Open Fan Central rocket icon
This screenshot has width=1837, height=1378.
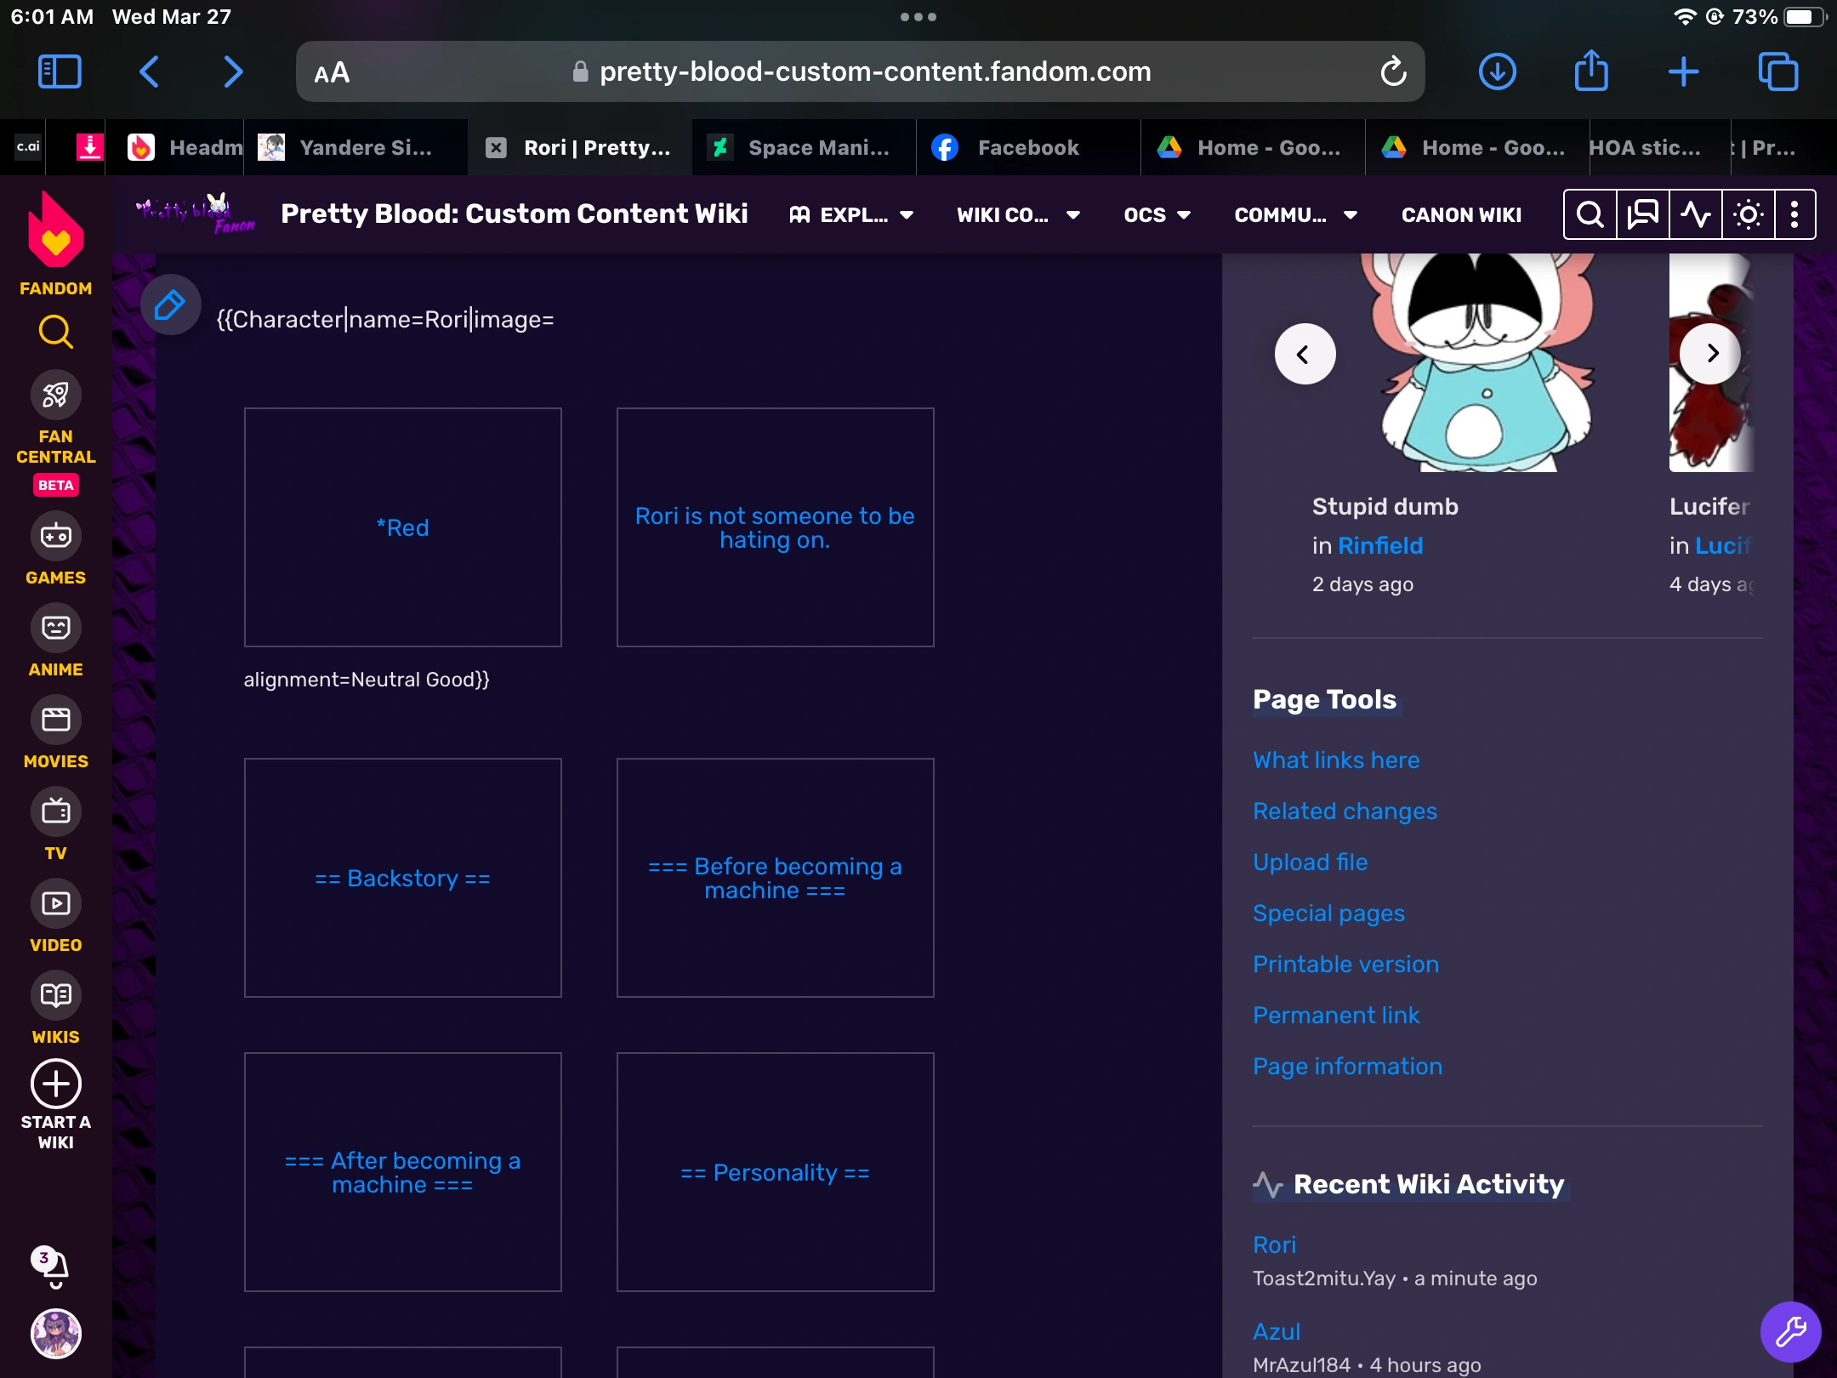coord(55,396)
